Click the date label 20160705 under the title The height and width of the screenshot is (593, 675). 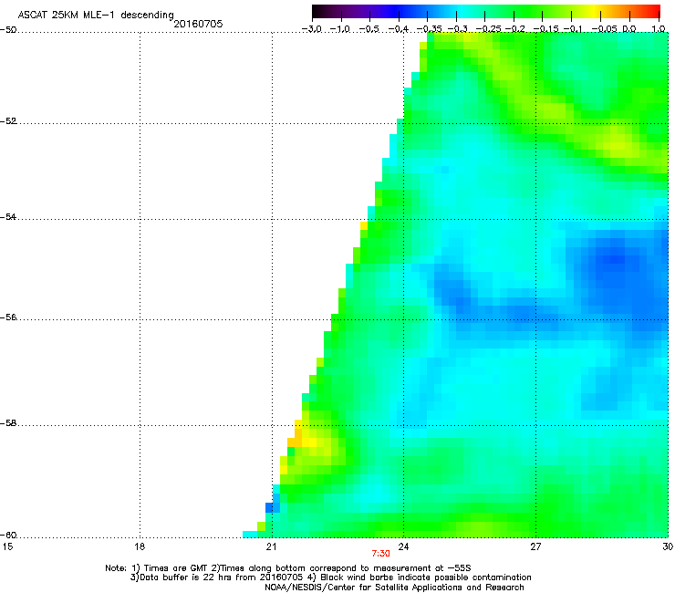198,24
